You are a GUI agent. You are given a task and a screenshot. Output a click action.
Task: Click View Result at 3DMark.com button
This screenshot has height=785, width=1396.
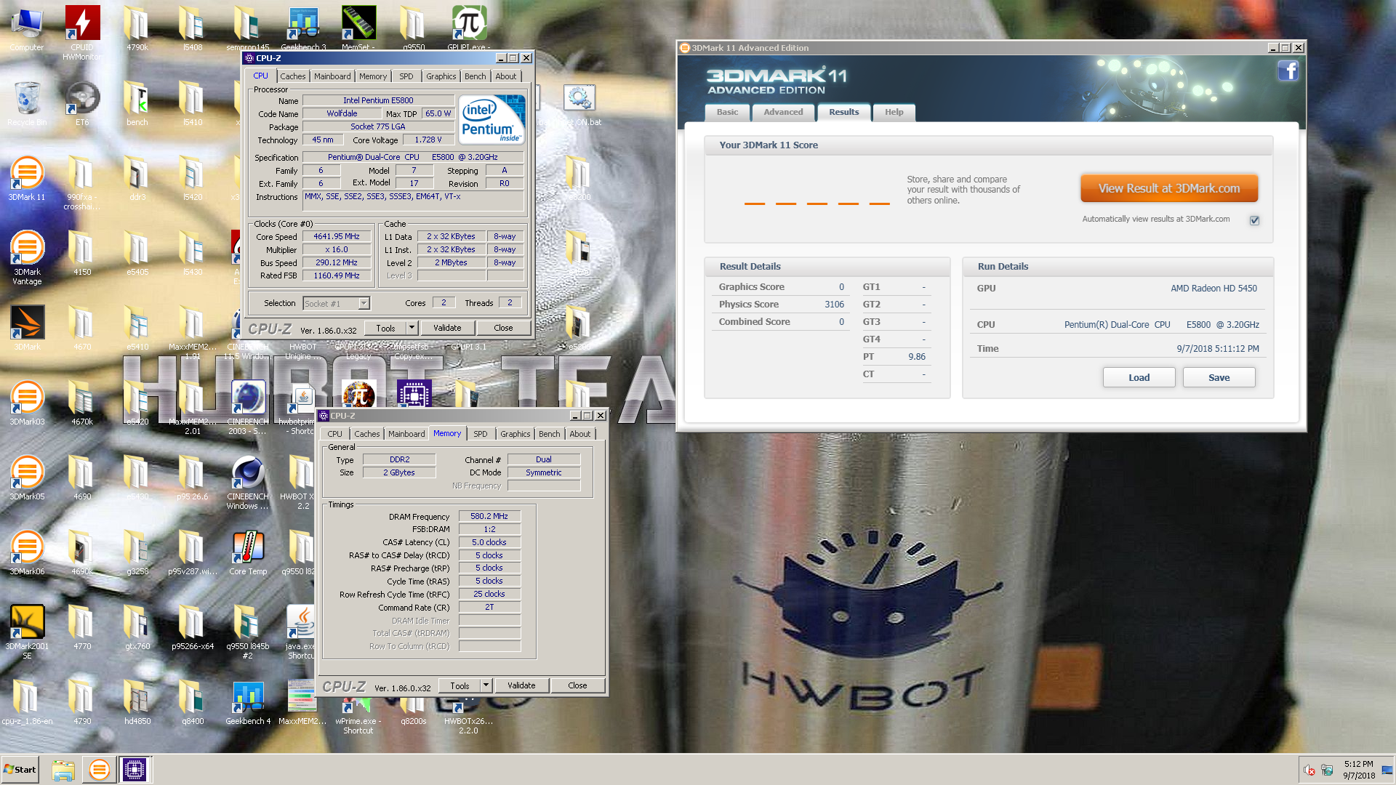point(1168,188)
